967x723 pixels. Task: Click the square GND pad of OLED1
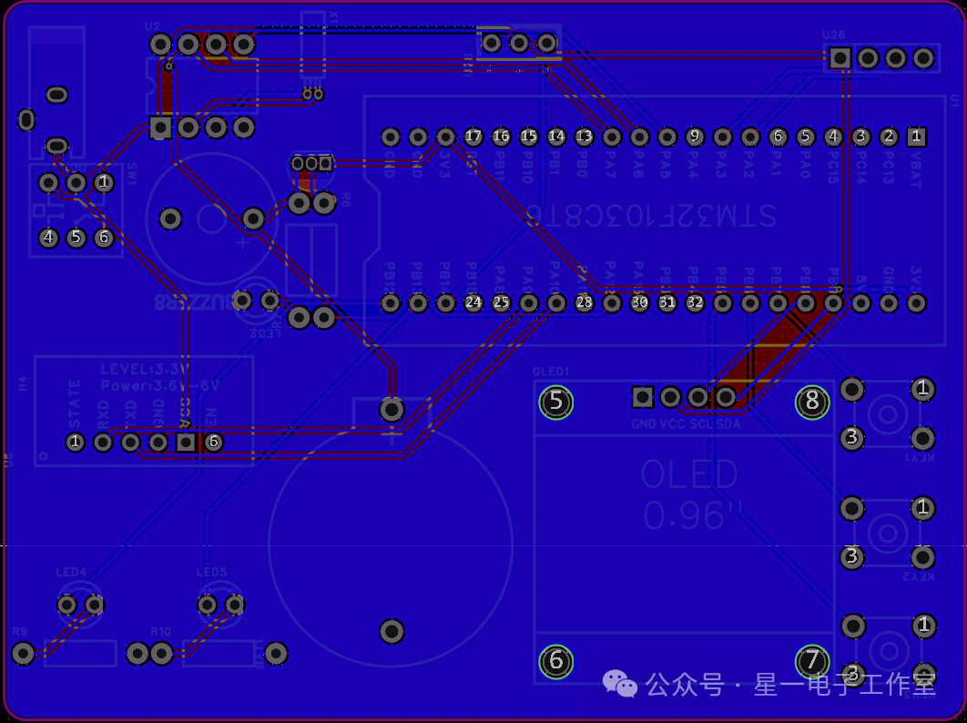643,397
